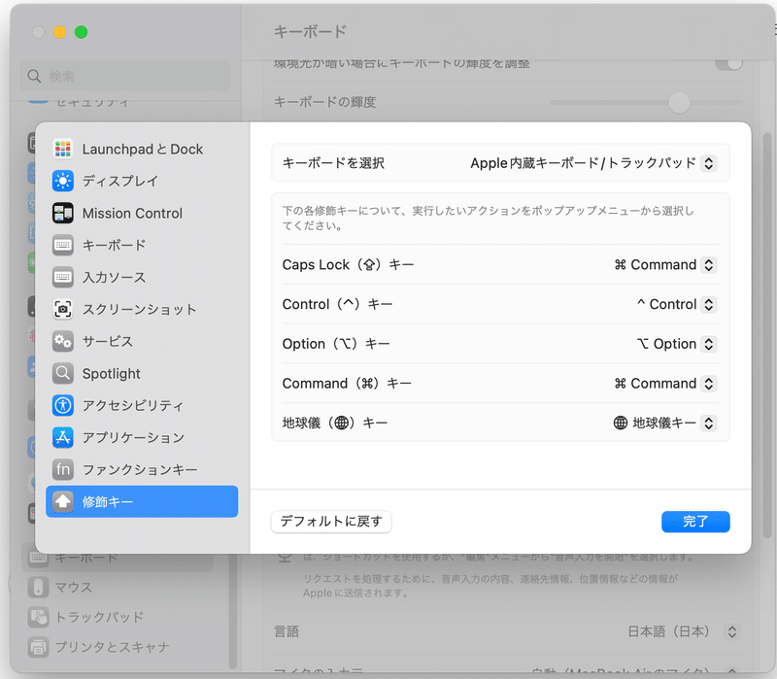
Task: Click the プリンタとスキャナ icon in sidebar
Action: click(x=38, y=647)
